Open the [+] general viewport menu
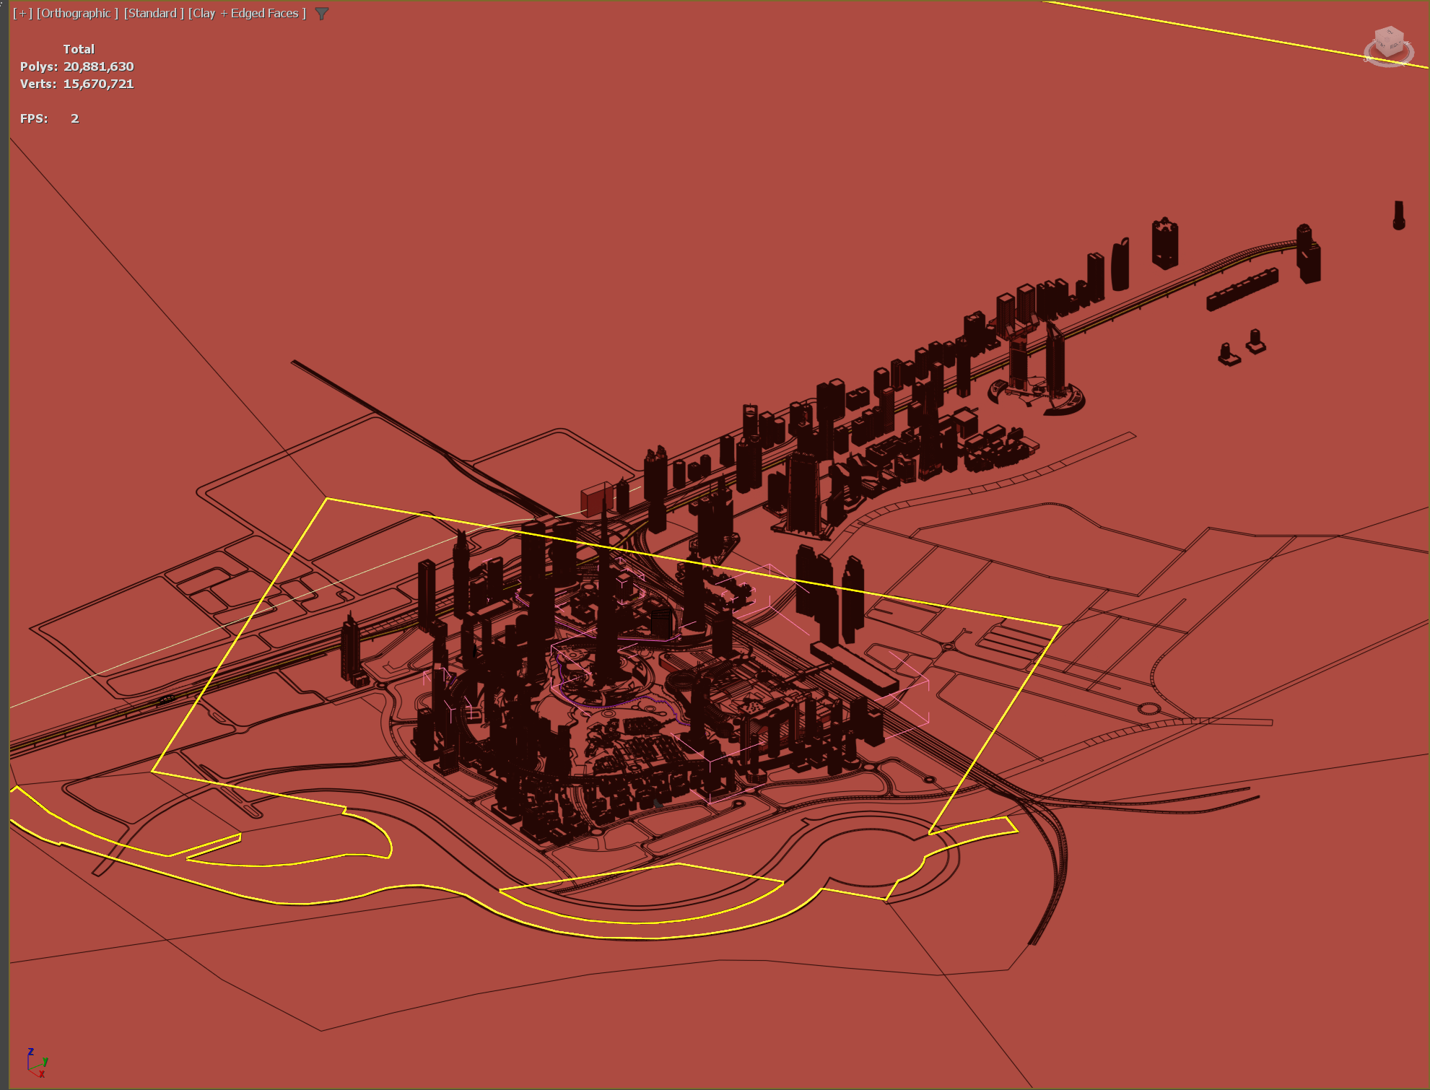The height and width of the screenshot is (1090, 1430). (x=22, y=13)
